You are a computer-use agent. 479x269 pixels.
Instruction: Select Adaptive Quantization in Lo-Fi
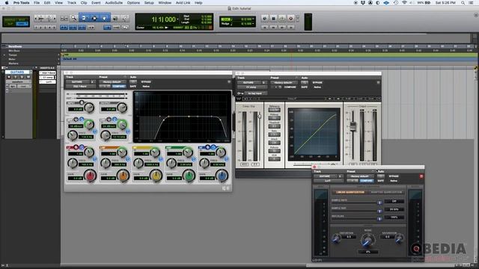(386, 193)
